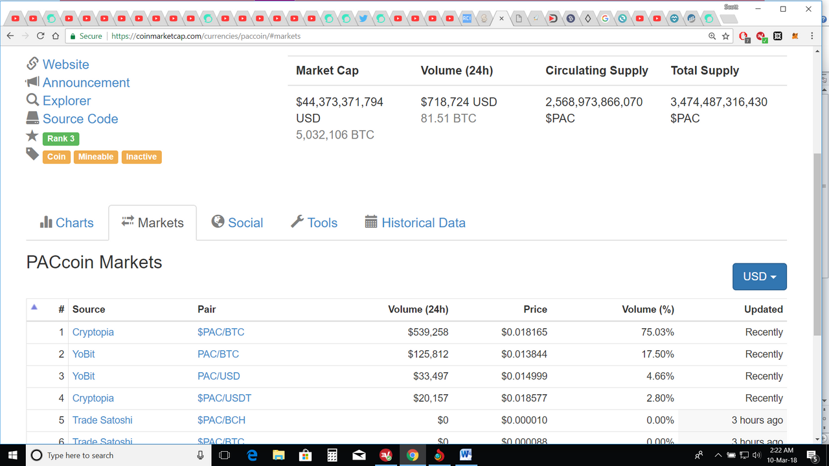Viewport: 829px width, 466px height.
Task: Open PACcoin Website link
Action: coord(65,64)
